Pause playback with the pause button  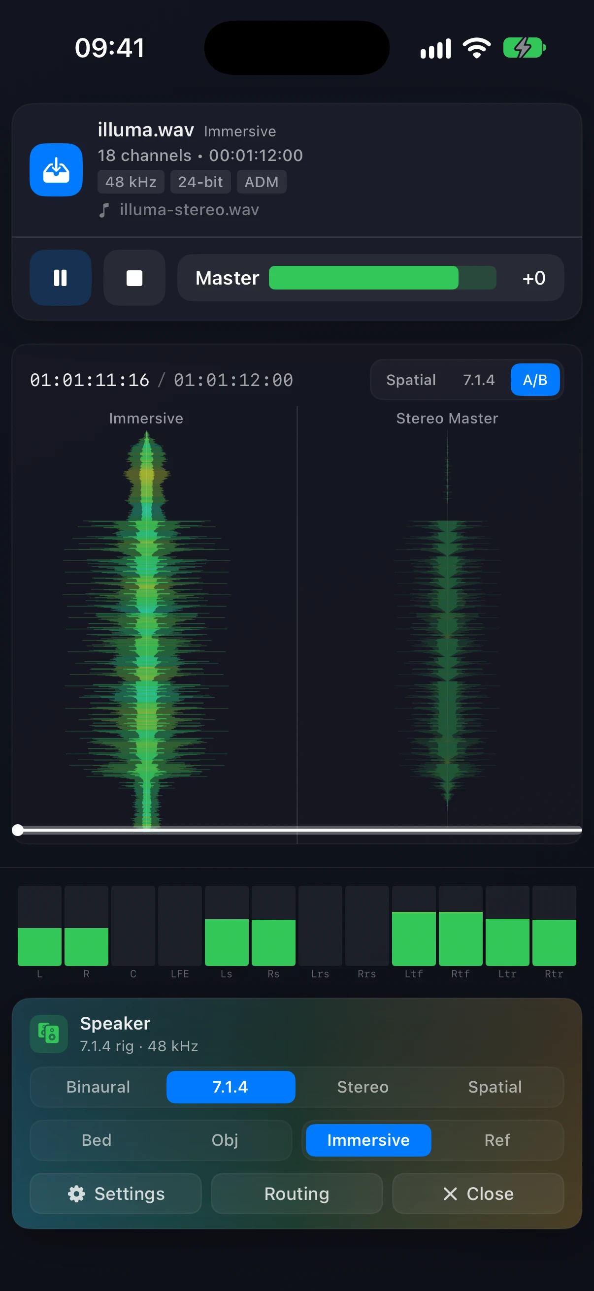pos(60,278)
